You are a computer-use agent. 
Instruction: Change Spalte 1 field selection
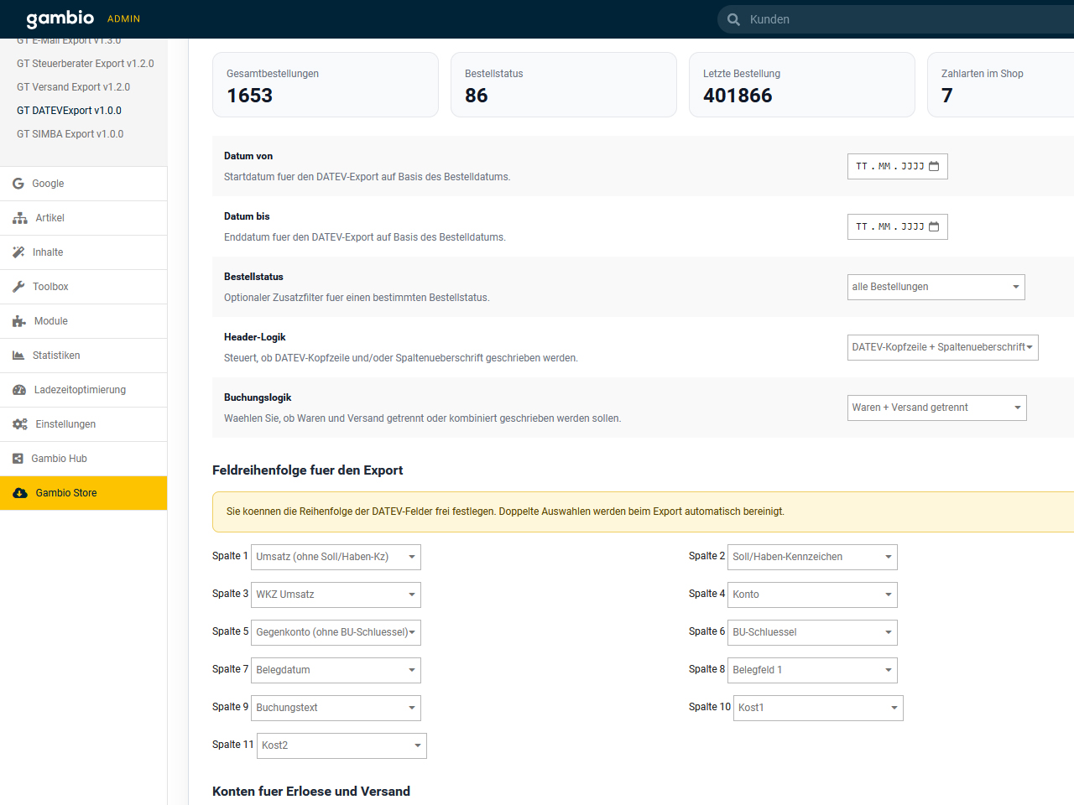[x=336, y=557]
